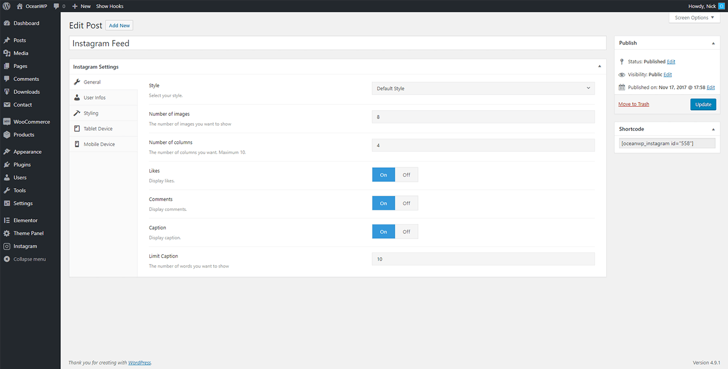The image size is (728, 369).
Task: Click Move to Trash link
Action: (x=633, y=104)
